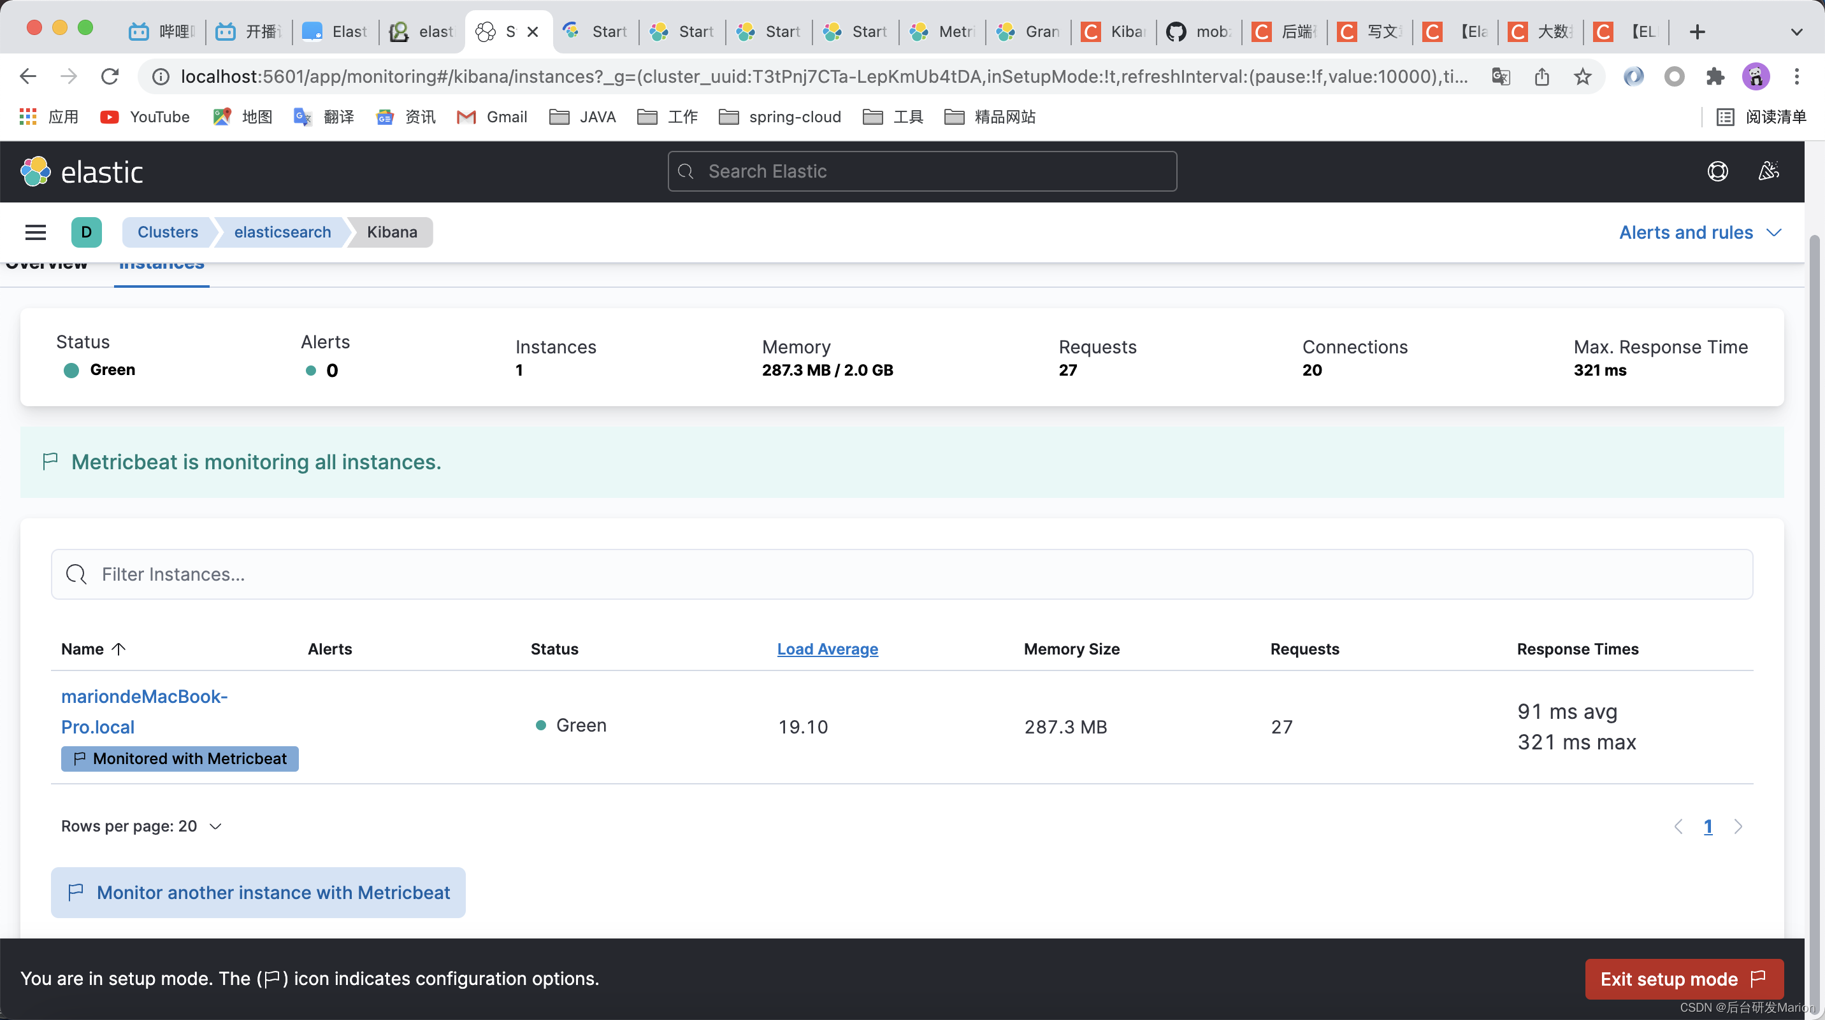Click the Google Translate icon in address bar
Image resolution: width=1825 pixels, height=1020 pixels.
(x=1501, y=76)
